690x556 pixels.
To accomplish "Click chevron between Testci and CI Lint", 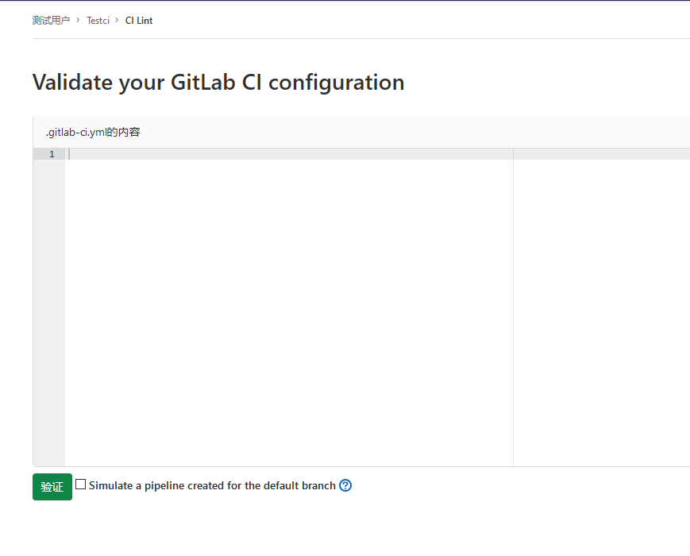I will (x=117, y=20).
